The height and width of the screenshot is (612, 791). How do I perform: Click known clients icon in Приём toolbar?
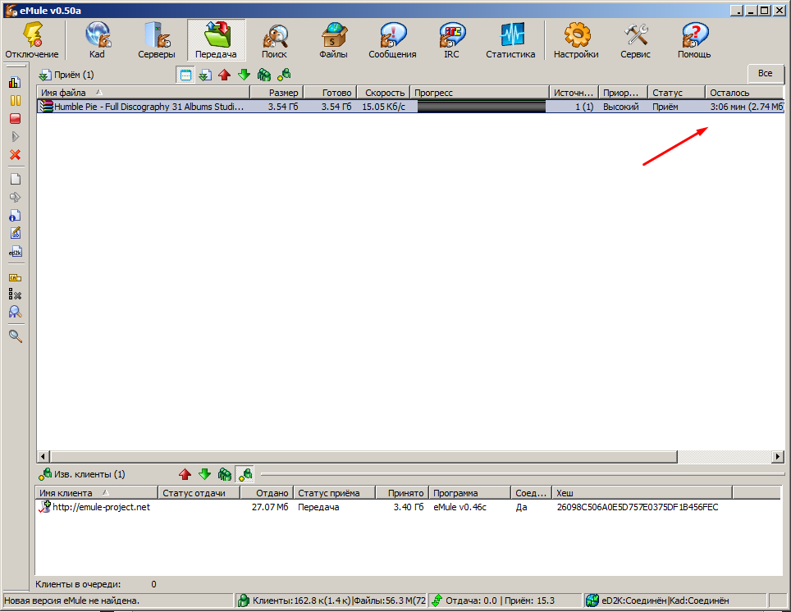tap(284, 75)
